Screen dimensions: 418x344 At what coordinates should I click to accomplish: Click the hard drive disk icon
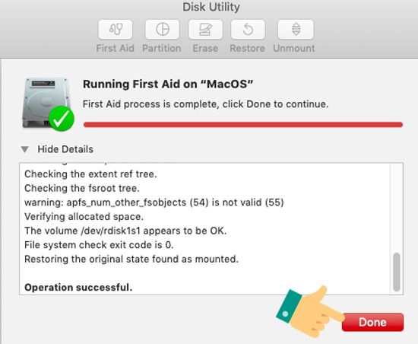[x=46, y=102]
